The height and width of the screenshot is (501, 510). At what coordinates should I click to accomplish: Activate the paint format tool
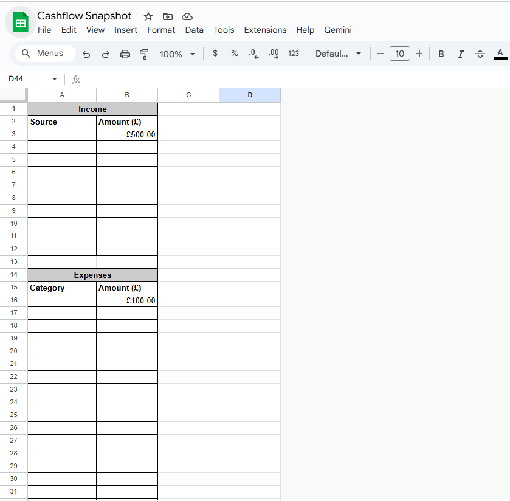pos(144,54)
